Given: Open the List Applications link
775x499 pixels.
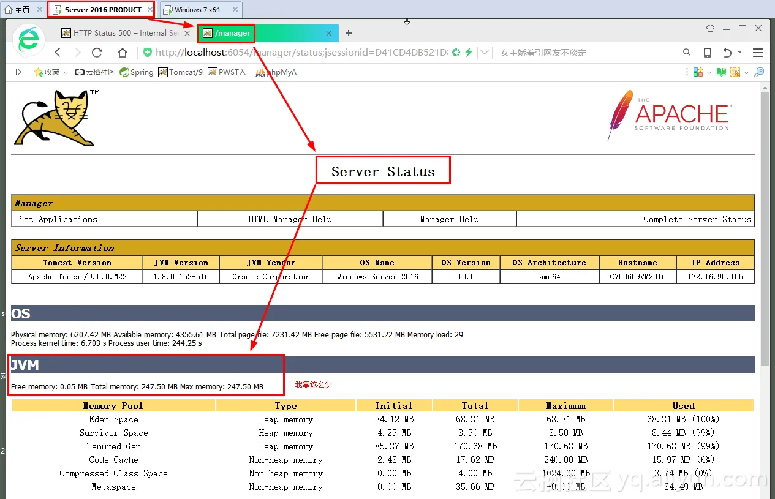Looking at the screenshot, I should pos(55,219).
